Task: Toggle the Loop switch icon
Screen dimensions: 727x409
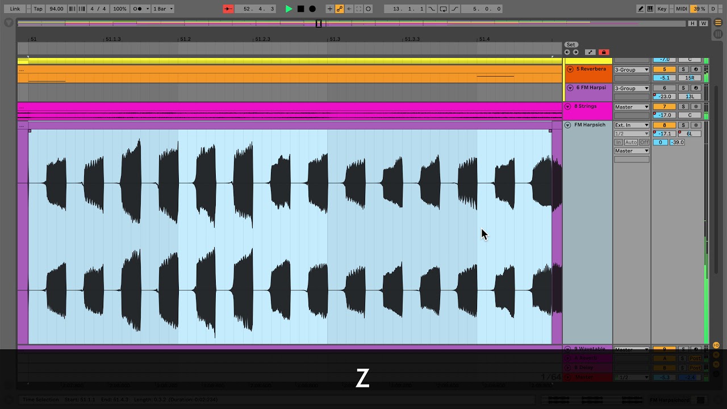Action: 443,9
